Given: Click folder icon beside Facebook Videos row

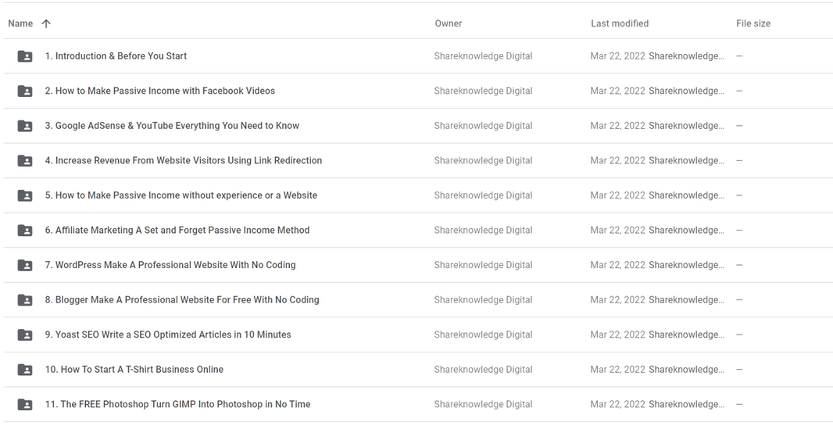Looking at the screenshot, I should tap(25, 91).
